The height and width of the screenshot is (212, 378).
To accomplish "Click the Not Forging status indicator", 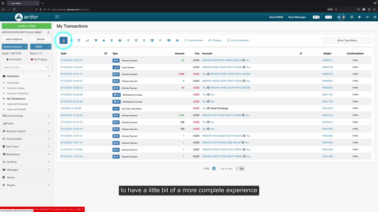I will point(39,59).
